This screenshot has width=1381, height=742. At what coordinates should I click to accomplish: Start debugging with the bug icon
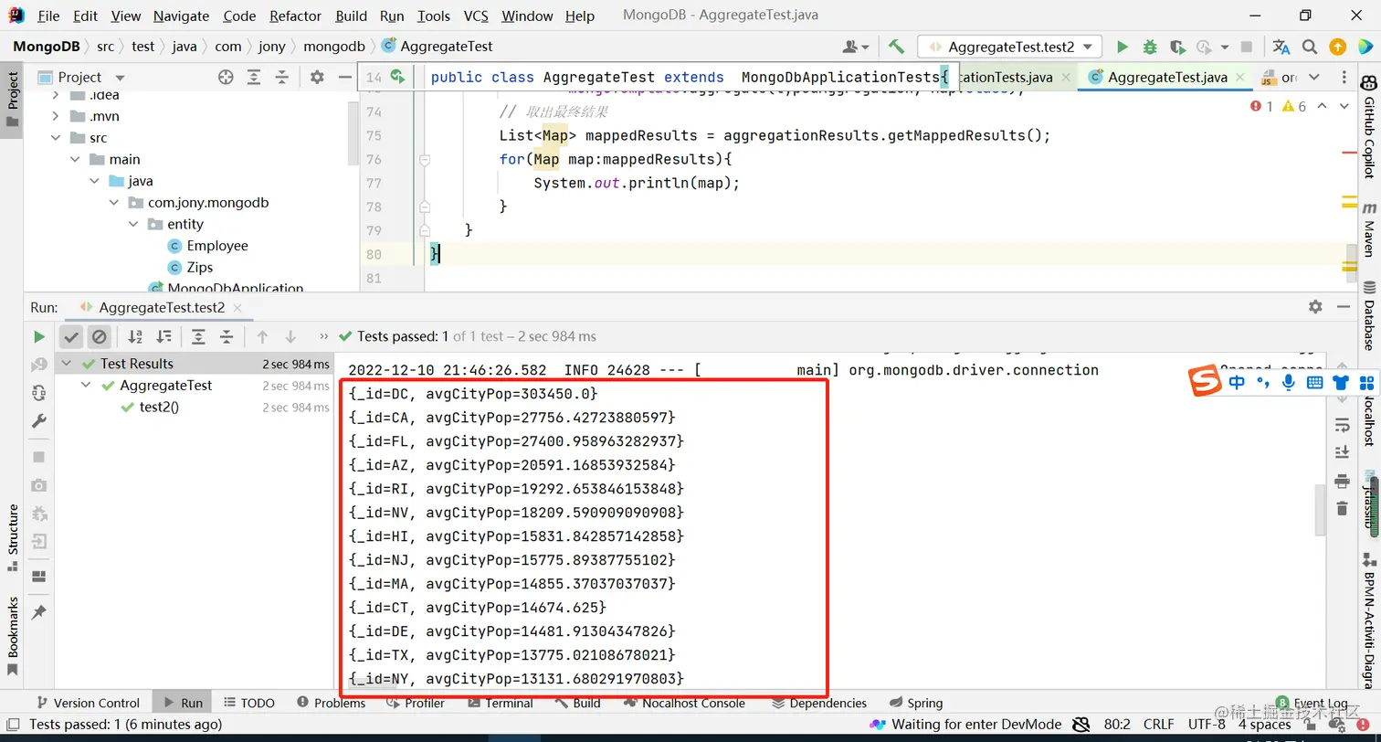click(1150, 47)
